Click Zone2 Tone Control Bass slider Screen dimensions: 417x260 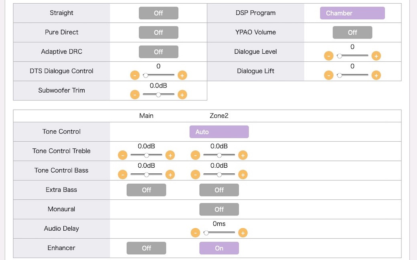pyautogui.click(x=219, y=175)
